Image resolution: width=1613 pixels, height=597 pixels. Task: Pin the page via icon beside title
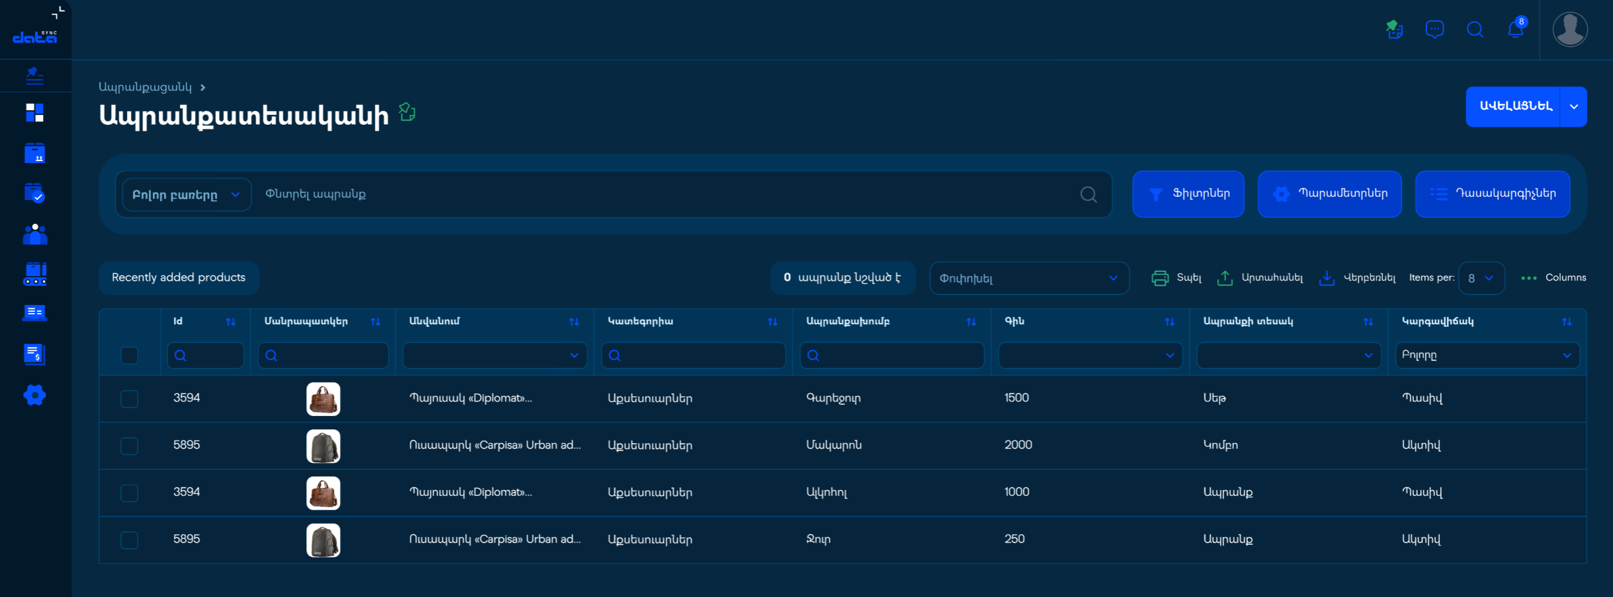point(407,112)
